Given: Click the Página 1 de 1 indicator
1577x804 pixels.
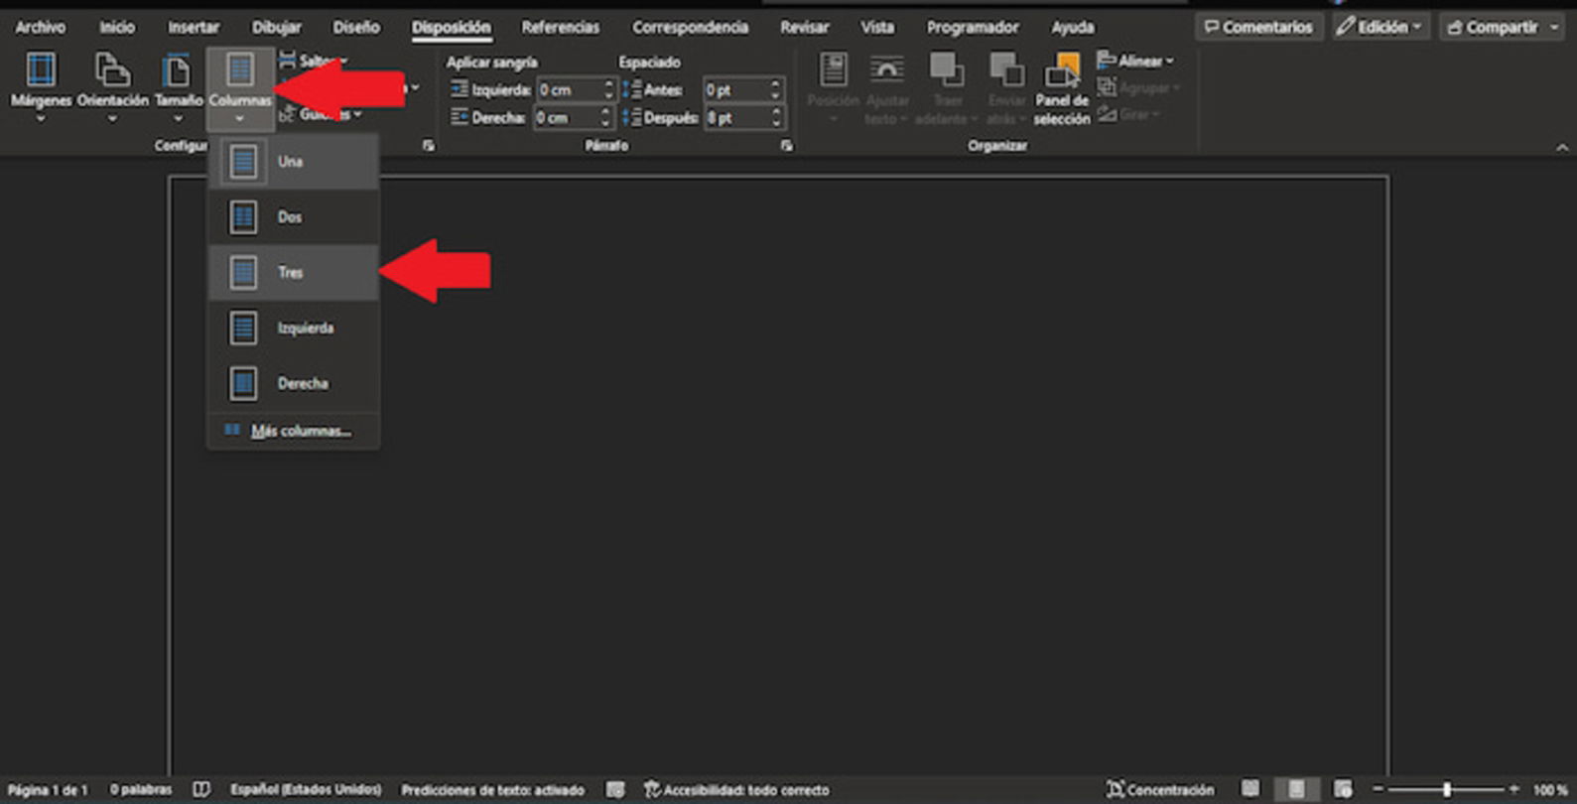Looking at the screenshot, I should pyautogui.click(x=48, y=790).
